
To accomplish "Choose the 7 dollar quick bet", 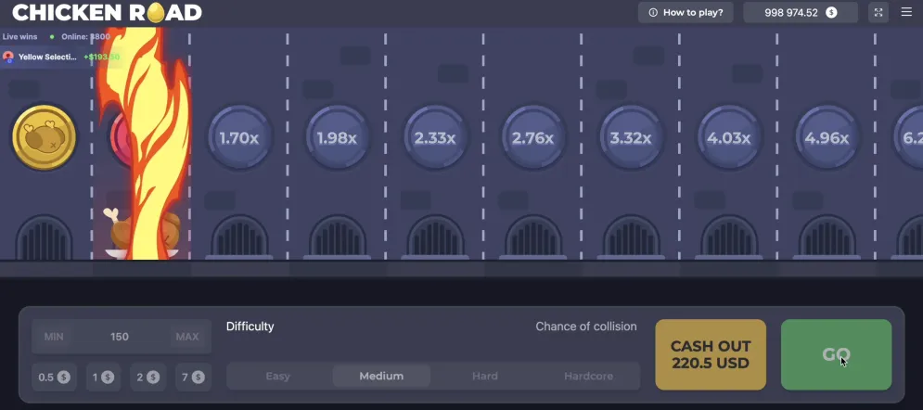I will [x=193, y=377].
